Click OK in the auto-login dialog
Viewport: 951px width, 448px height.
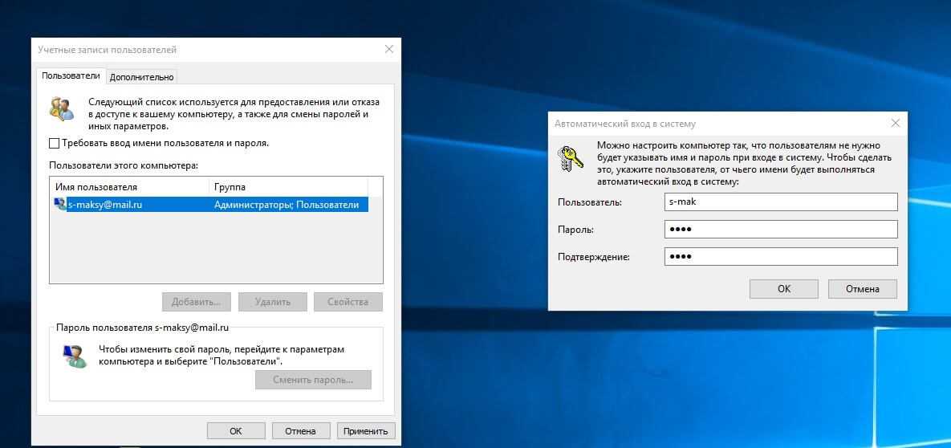(x=784, y=289)
